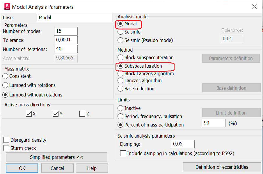This screenshot has width=263, height=174.
Task: Choose Lumped with rotations mass matrix
Action: [x=6, y=85]
